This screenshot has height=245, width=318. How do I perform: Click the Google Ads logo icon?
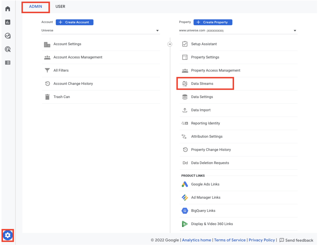(x=185, y=184)
